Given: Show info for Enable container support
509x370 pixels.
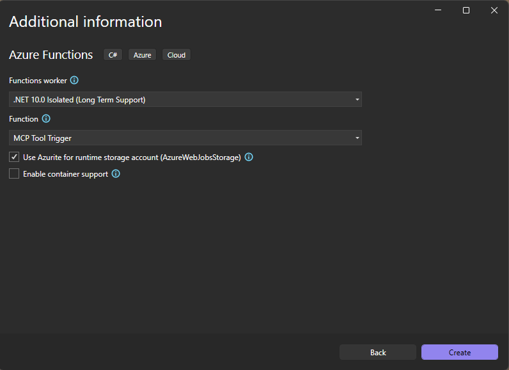Looking at the screenshot, I should [116, 173].
